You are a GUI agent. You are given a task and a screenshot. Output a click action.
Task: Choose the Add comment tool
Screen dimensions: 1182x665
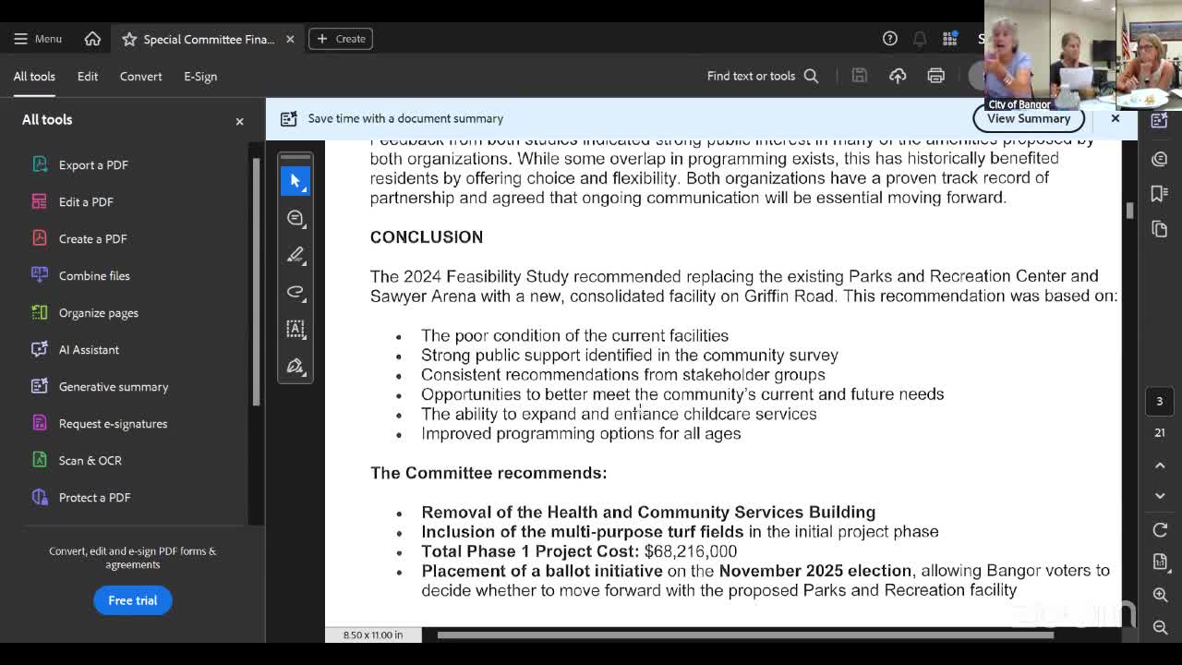click(295, 218)
